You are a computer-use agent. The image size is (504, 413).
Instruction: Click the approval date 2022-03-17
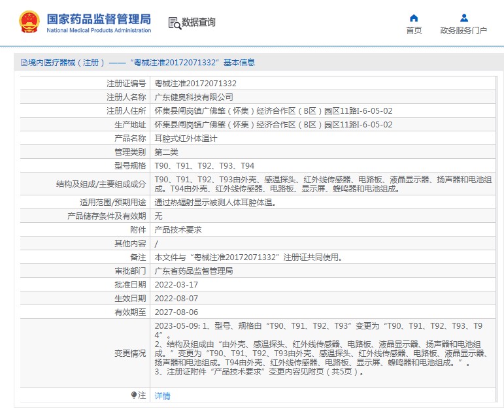click(x=176, y=285)
